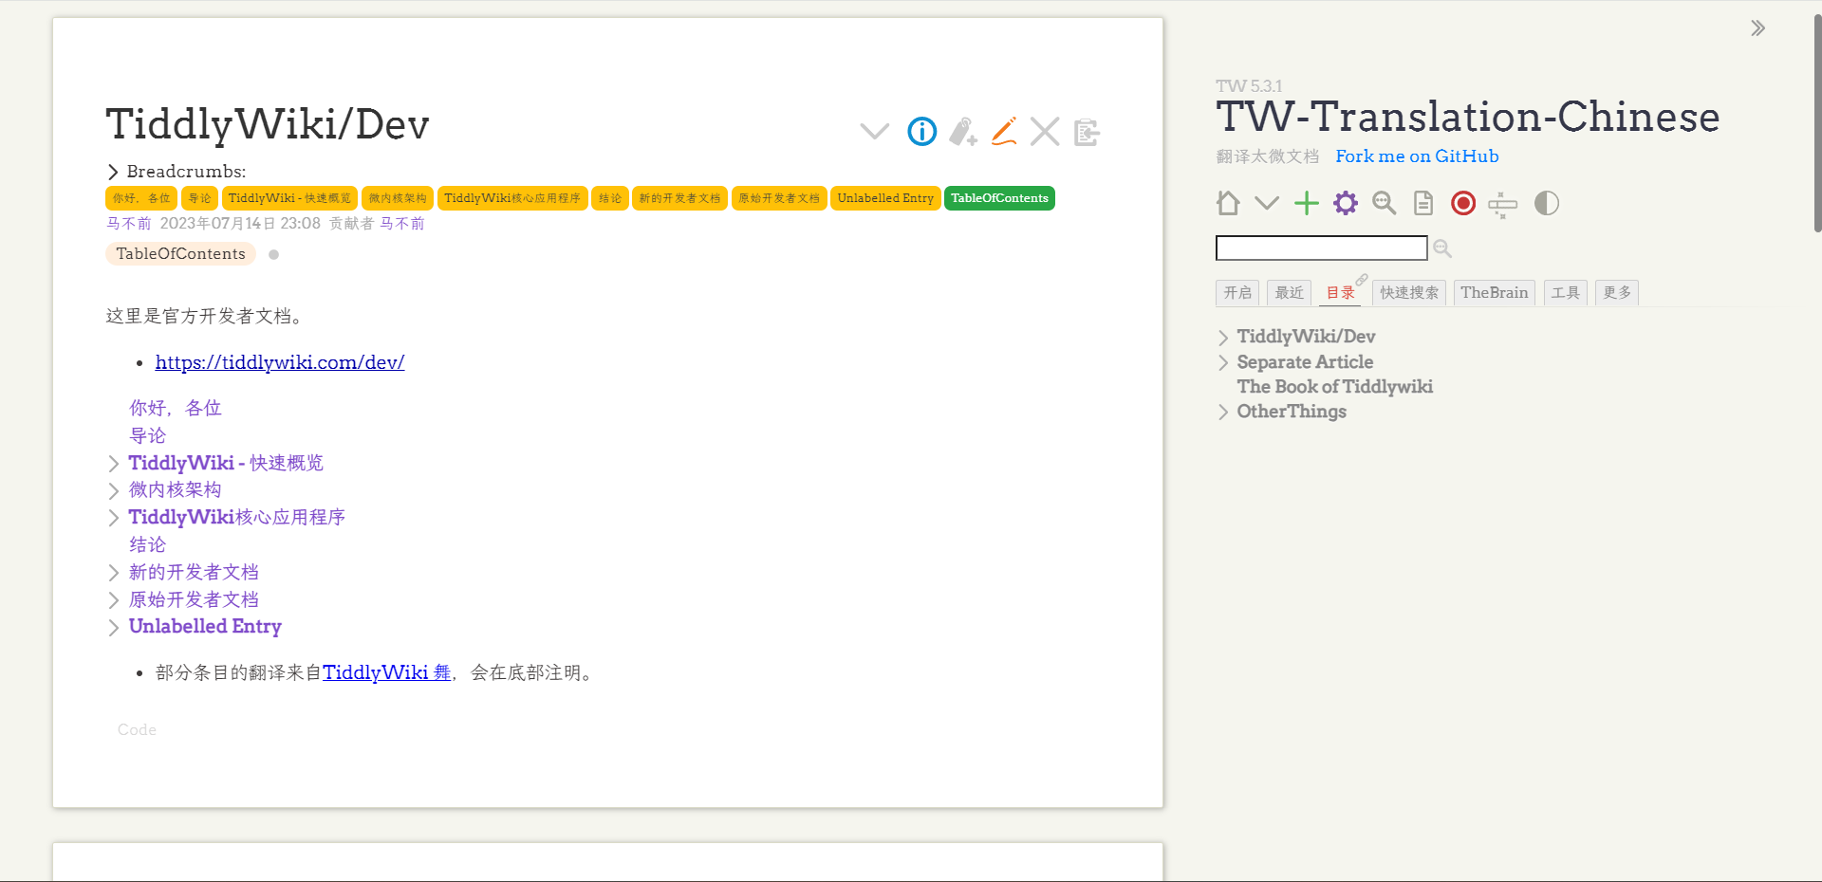Viewport: 1822px width, 882px height.
Task: Click the fold/unfold bar icon in sidebar toolbar
Action: [1503, 204]
